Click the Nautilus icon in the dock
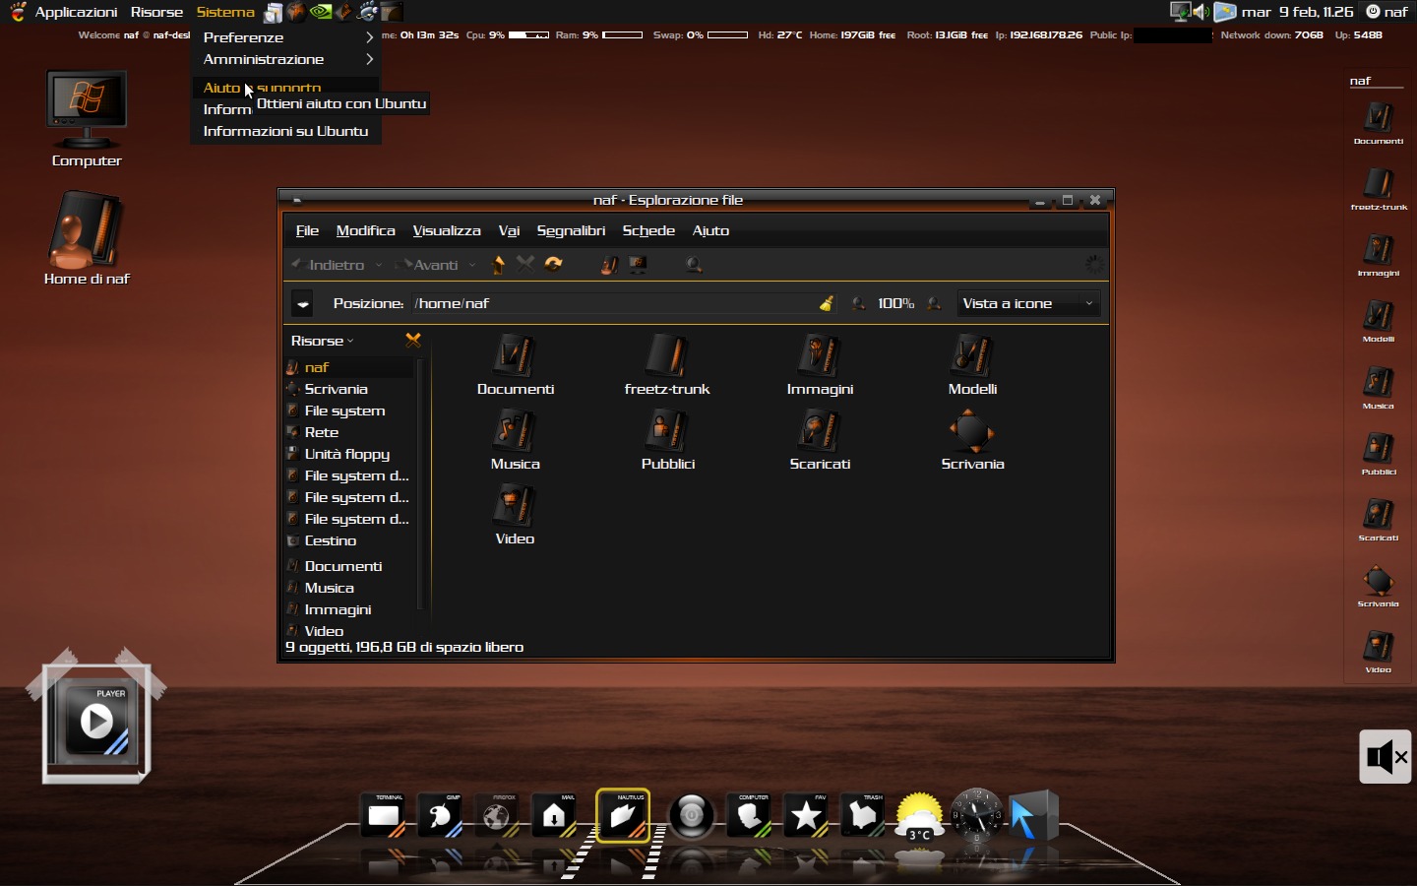 623,815
